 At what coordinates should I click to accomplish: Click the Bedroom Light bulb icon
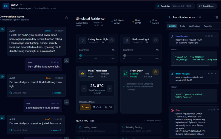click(x=127, y=41)
